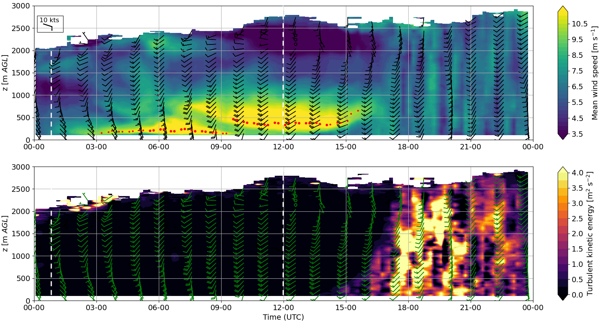The image size is (600, 322).
Task: Click the '15-00' x tick of the TKE plot
Action: click(x=346, y=308)
